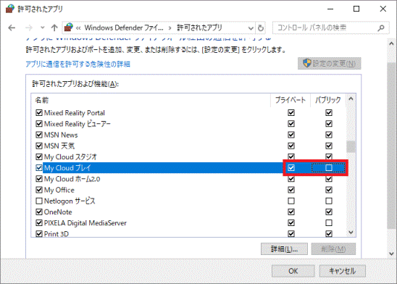Refresh the control panel page
Screen dimensions: 397x284
tap(261, 28)
